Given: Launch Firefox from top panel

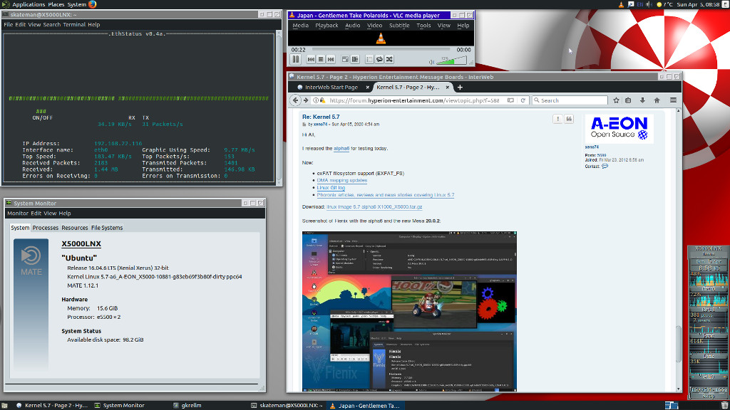Looking at the screenshot, I should click(92, 4).
